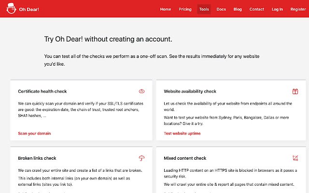309x193 pixels.
Task: Open the Contact page
Action: click(256, 9)
